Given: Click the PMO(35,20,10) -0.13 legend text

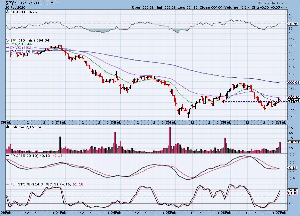Looking at the screenshot, I should pos(36,156).
